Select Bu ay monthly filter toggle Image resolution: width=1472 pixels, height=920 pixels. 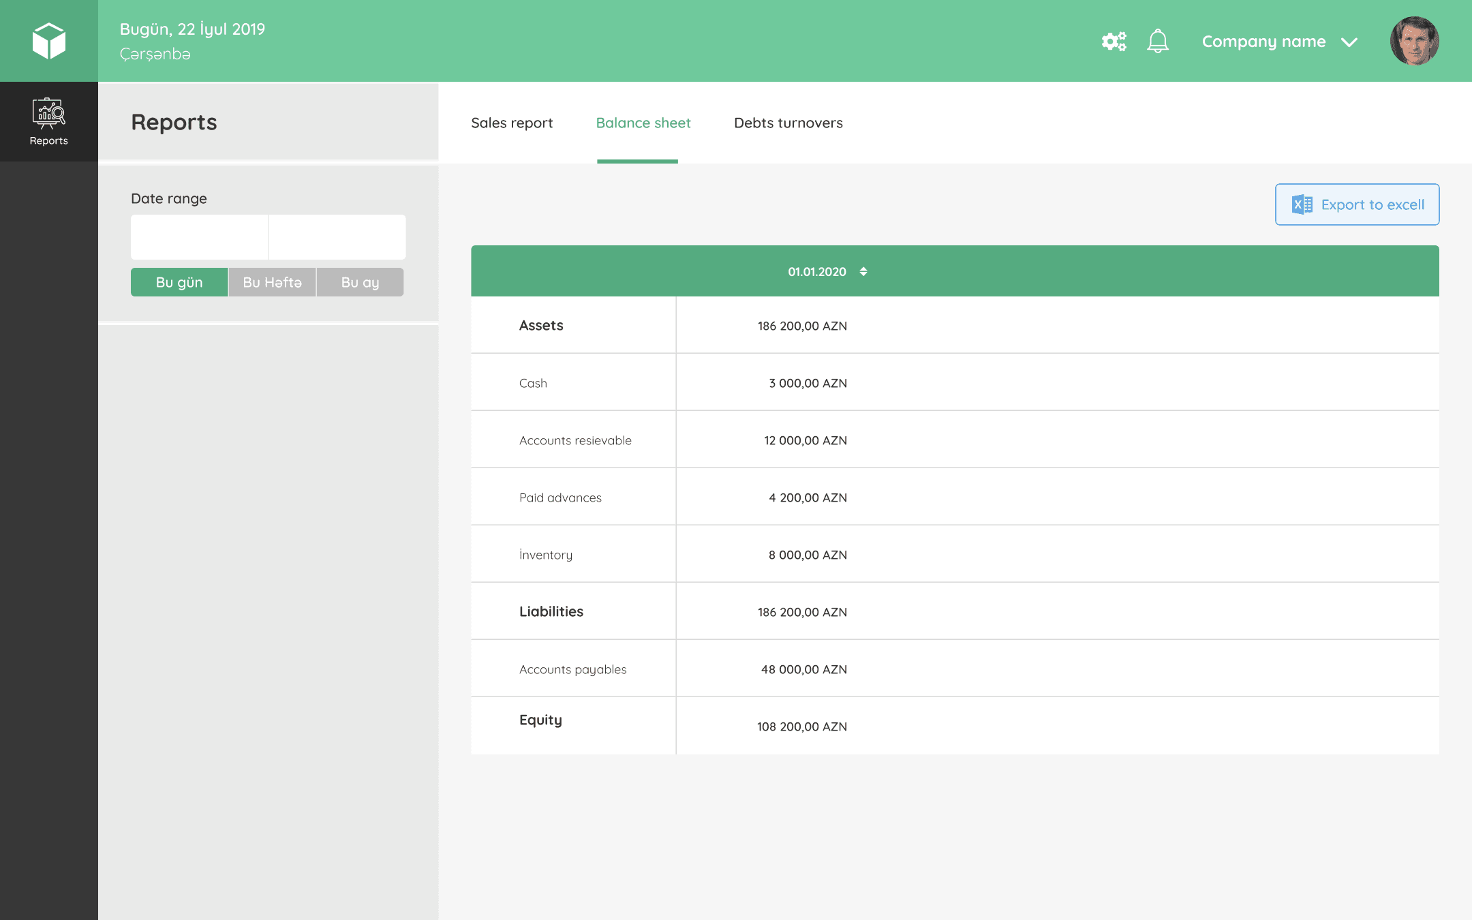tap(361, 282)
